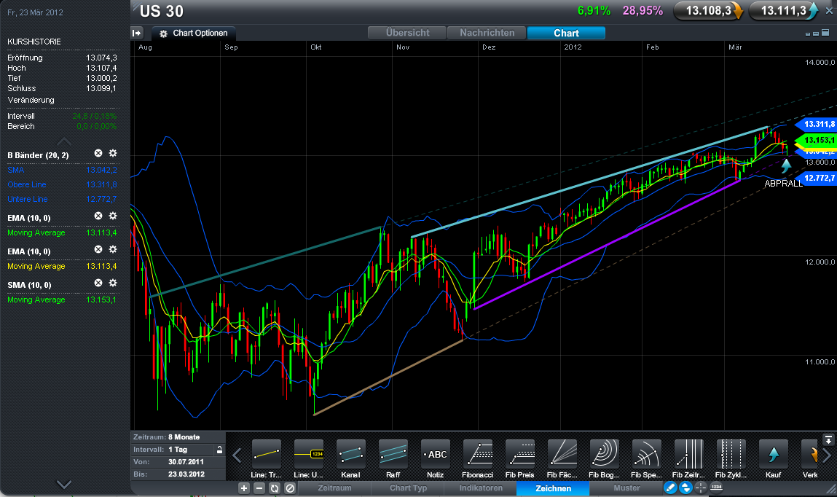837x497 pixels.
Task: Click the Bis date 23.03.2012
Action: tap(186, 474)
